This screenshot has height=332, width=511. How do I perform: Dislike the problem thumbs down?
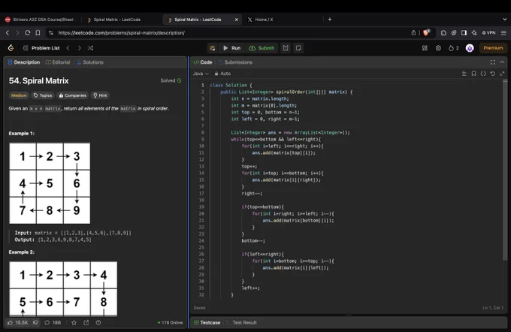(x=35, y=322)
